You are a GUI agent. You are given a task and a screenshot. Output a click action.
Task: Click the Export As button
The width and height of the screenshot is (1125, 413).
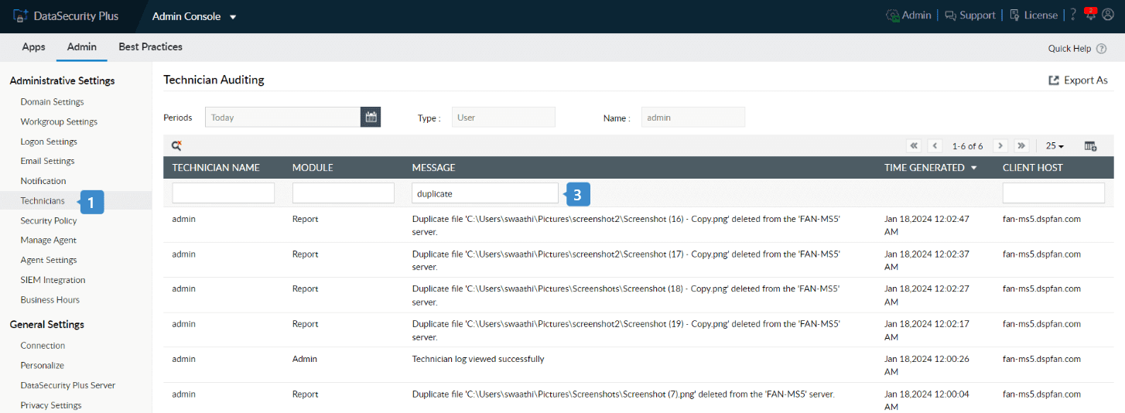coord(1078,80)
